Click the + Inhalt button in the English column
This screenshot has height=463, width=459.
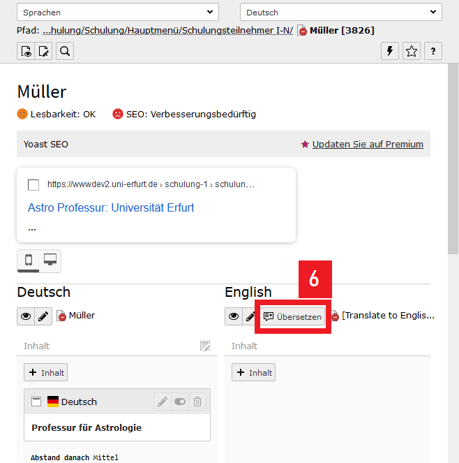click(254, 372)
